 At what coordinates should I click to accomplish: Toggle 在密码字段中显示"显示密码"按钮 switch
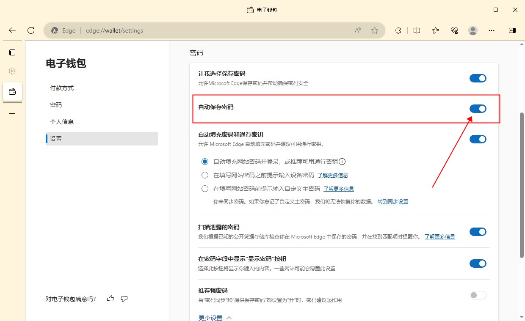478,263
